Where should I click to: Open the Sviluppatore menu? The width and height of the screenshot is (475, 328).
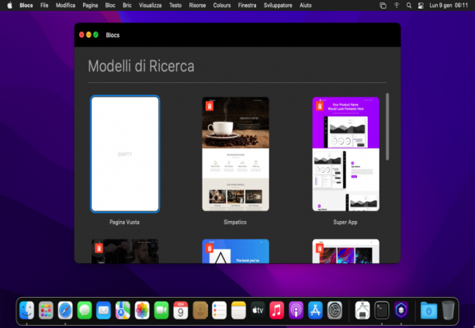pyautogui.click(x=278, y=5)
